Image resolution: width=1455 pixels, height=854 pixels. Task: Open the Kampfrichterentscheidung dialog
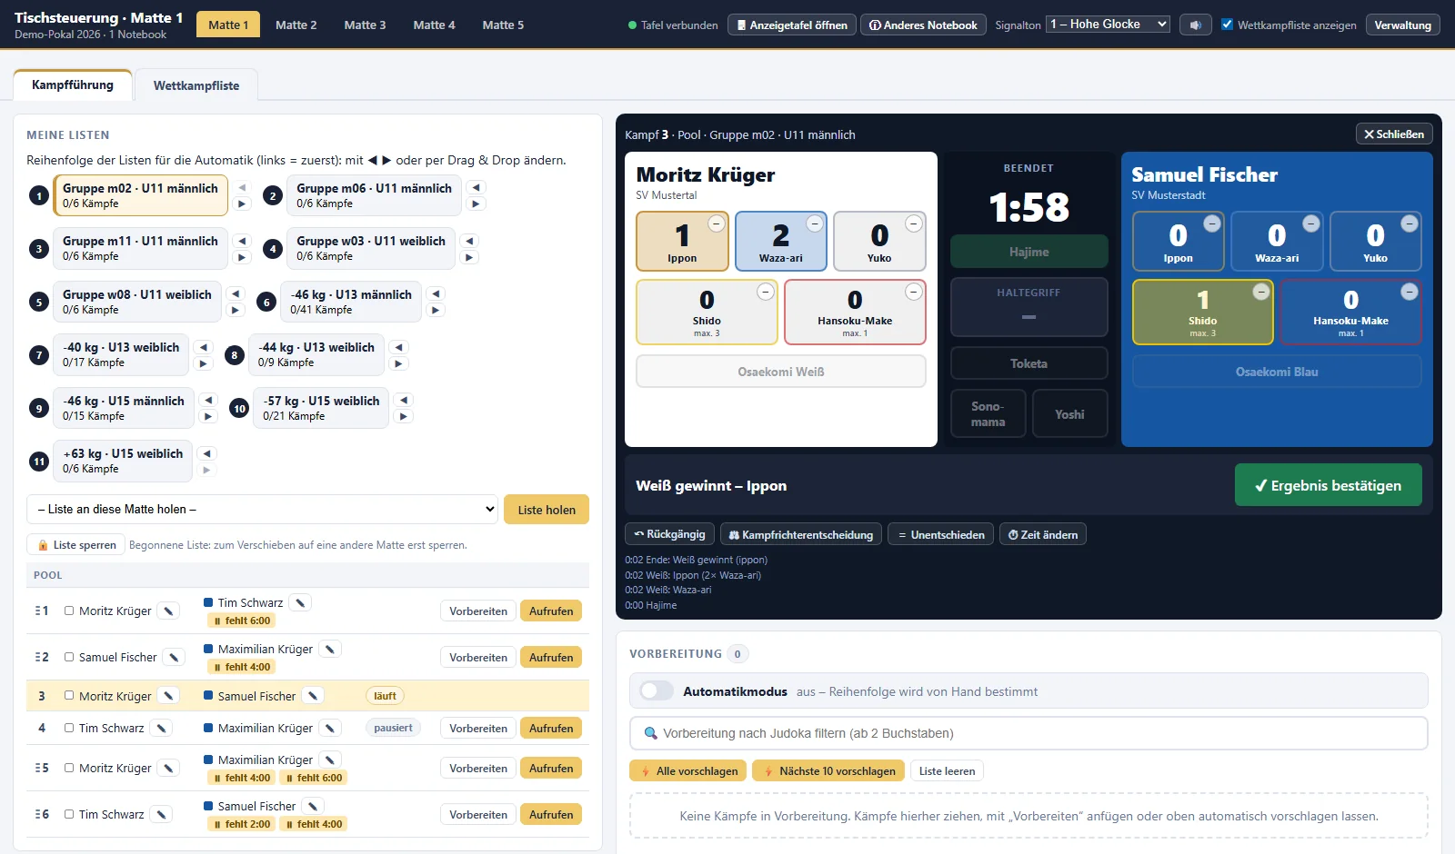tap(800, 534)
